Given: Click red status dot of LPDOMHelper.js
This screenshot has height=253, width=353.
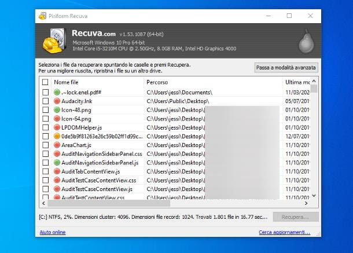Looking at the screenshot, I should click(57, 127).
